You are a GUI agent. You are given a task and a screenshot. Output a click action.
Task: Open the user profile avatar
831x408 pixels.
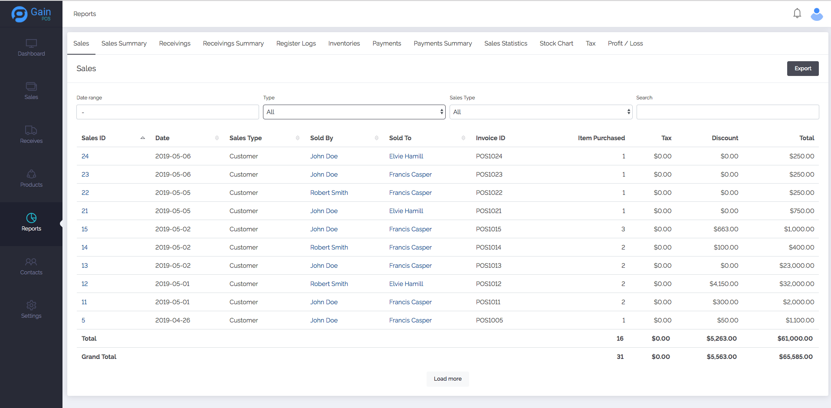(816, 14)
